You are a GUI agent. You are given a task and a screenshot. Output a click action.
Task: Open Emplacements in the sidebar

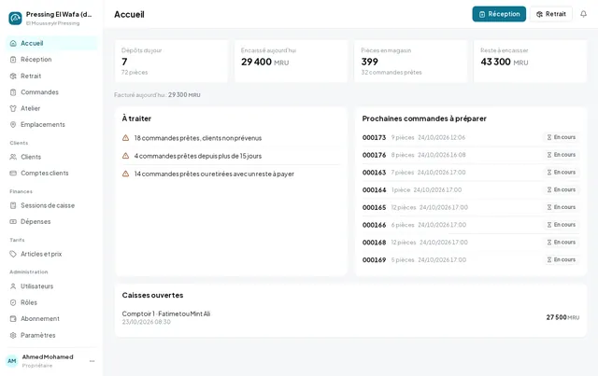(x=52, y=125)
